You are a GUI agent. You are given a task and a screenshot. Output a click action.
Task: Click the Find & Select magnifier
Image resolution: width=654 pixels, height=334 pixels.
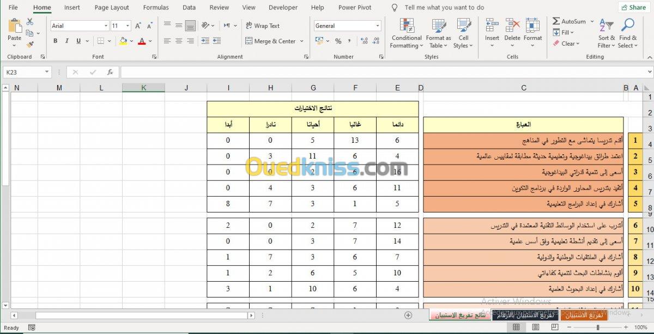click(x=628, y=34)
